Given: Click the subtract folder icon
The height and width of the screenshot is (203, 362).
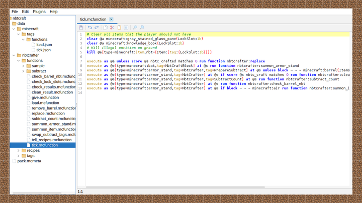Looking at the screenshot, I should [x=29, y=71].
